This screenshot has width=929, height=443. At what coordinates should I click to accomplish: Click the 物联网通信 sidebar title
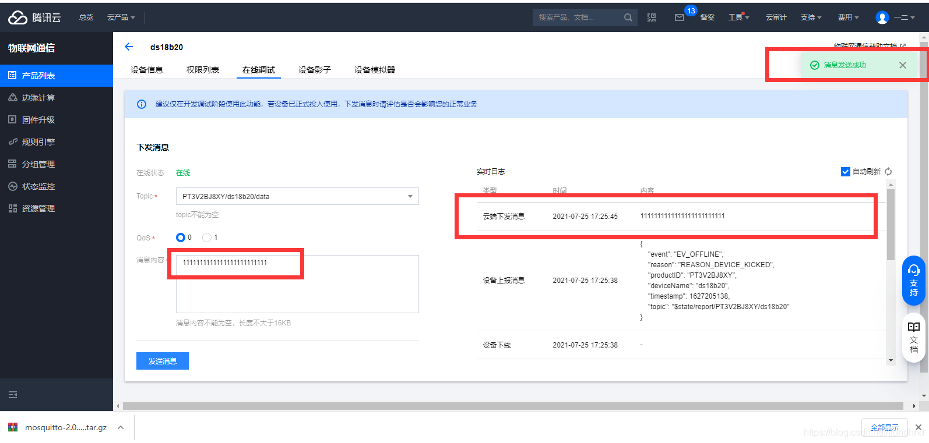point(31,48)
